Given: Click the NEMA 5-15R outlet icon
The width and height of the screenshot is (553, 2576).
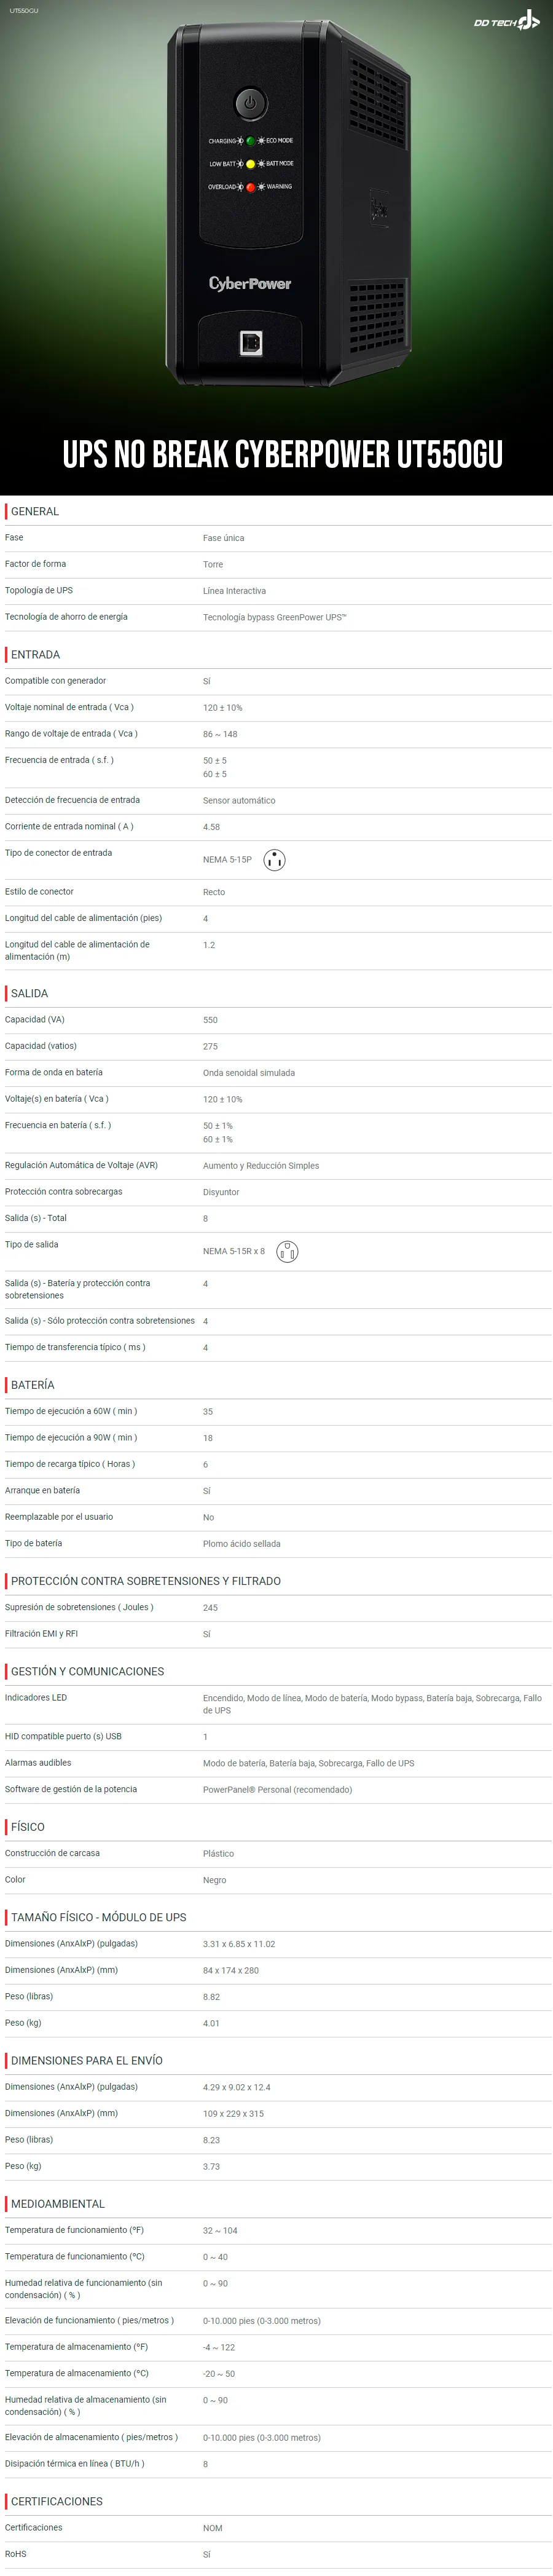Looking at the screenshot, I should [287, 1251].
